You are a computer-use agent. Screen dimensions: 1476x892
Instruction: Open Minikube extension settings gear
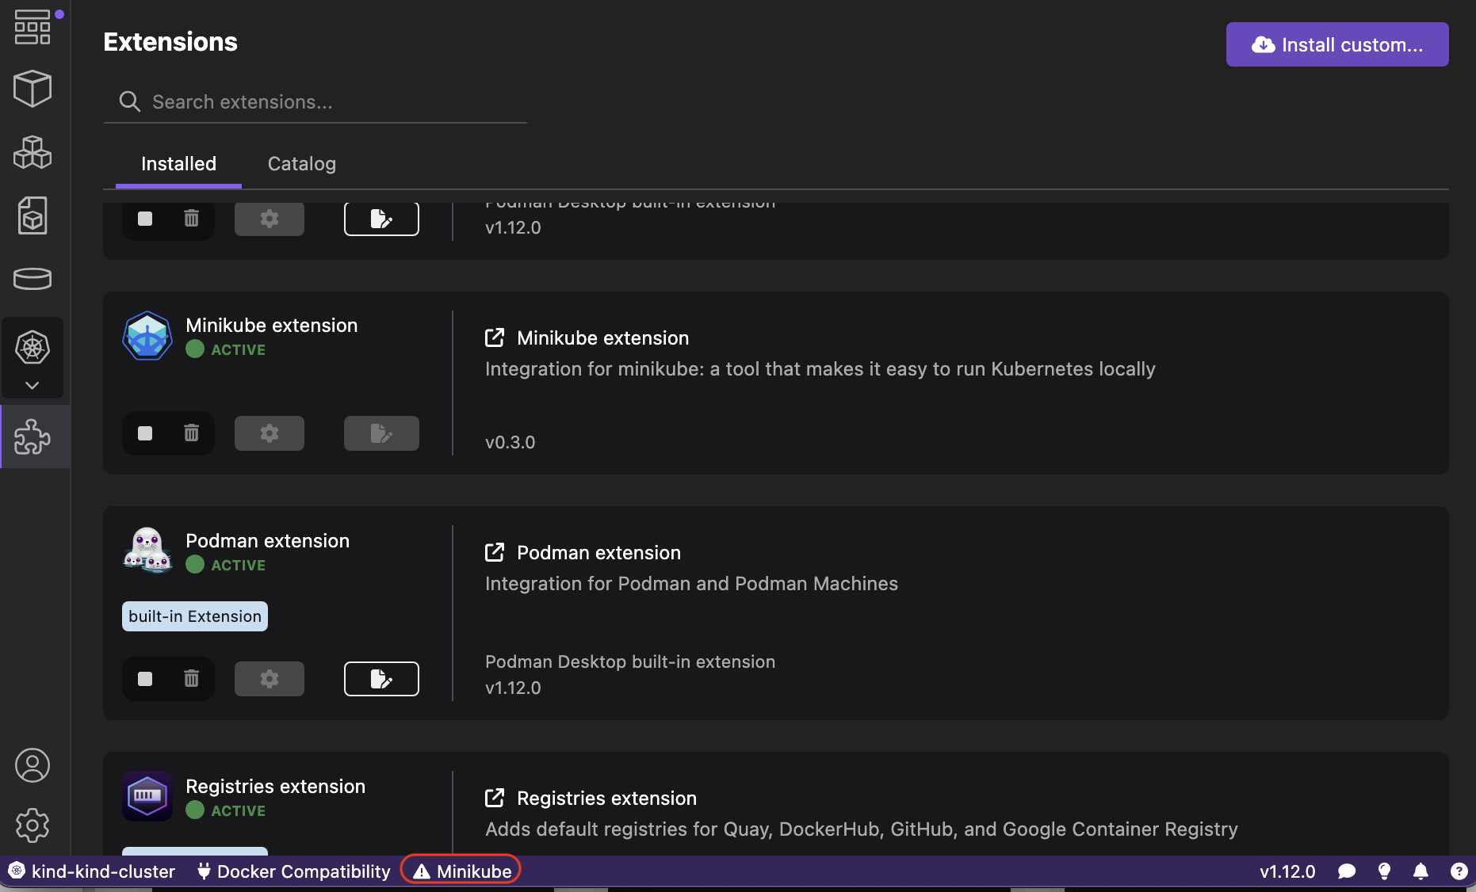click(270, 433)
